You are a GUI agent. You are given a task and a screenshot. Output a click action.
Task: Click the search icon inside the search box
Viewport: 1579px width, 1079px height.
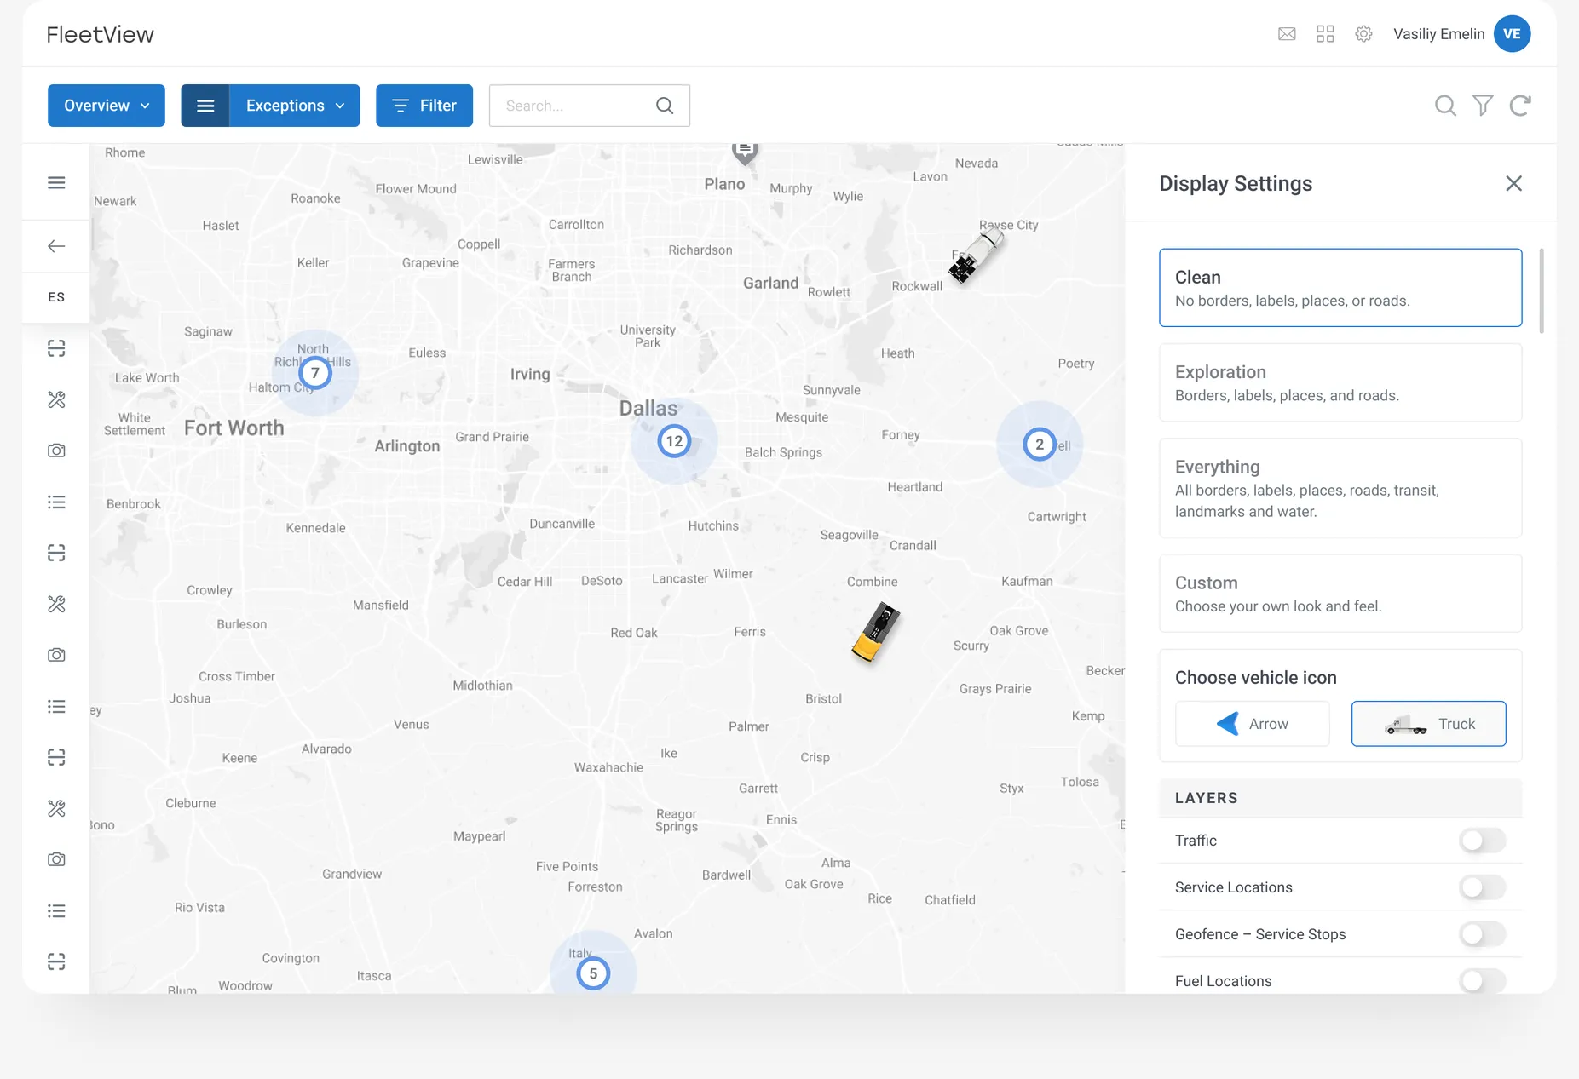point(665,106)
